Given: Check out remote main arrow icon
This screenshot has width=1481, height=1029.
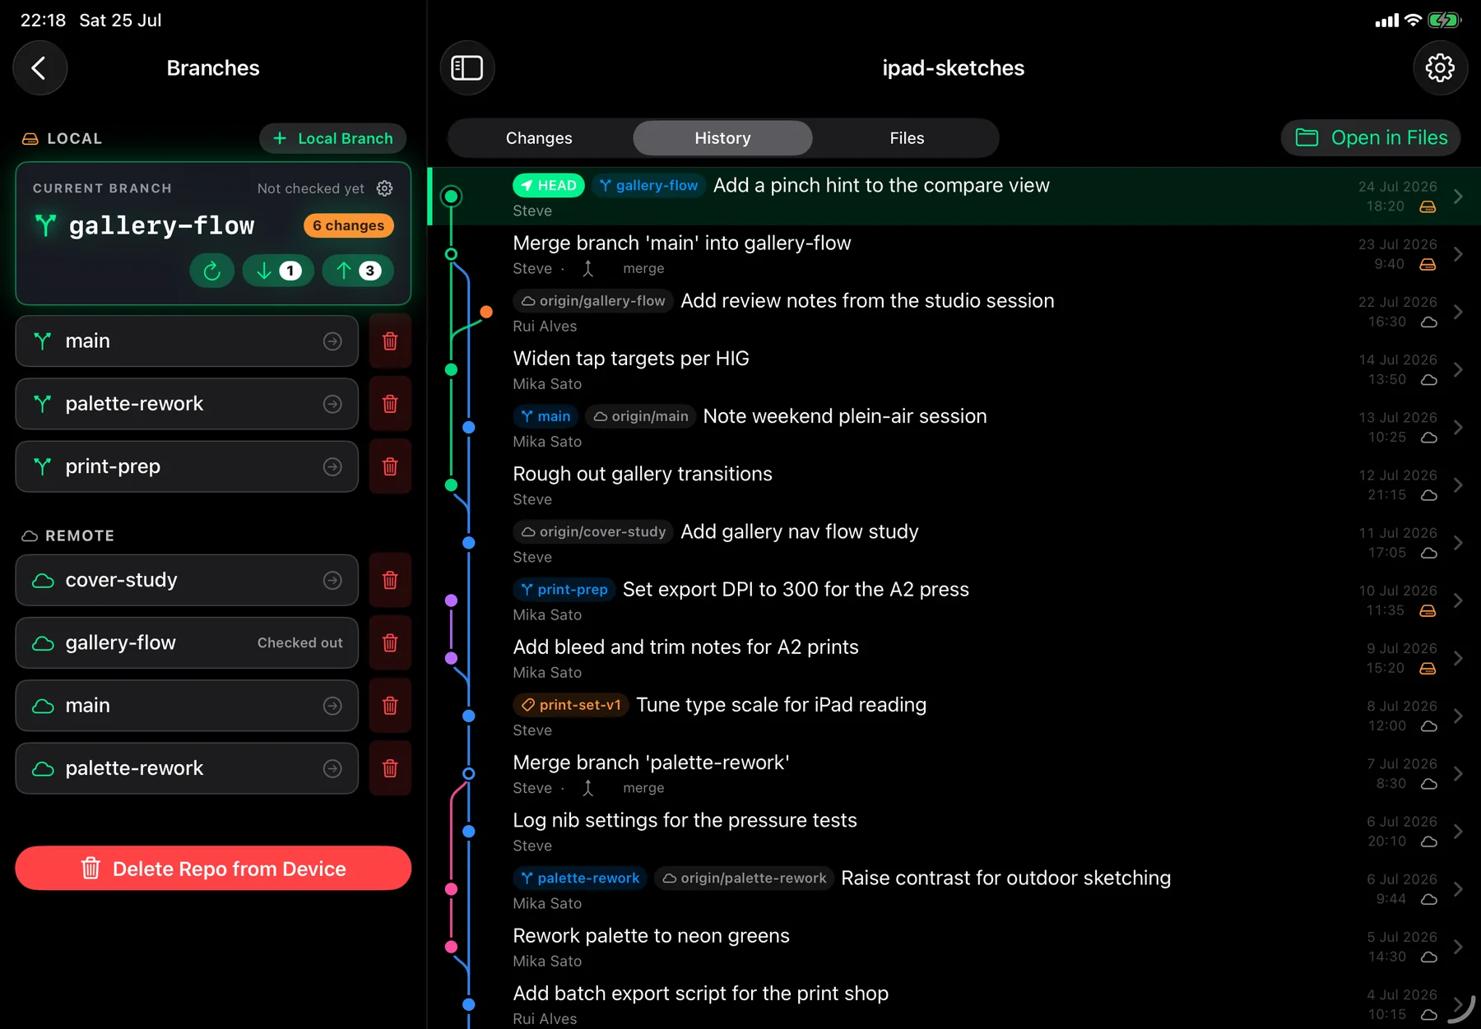Looking at the screenshot, I should 332,706.
